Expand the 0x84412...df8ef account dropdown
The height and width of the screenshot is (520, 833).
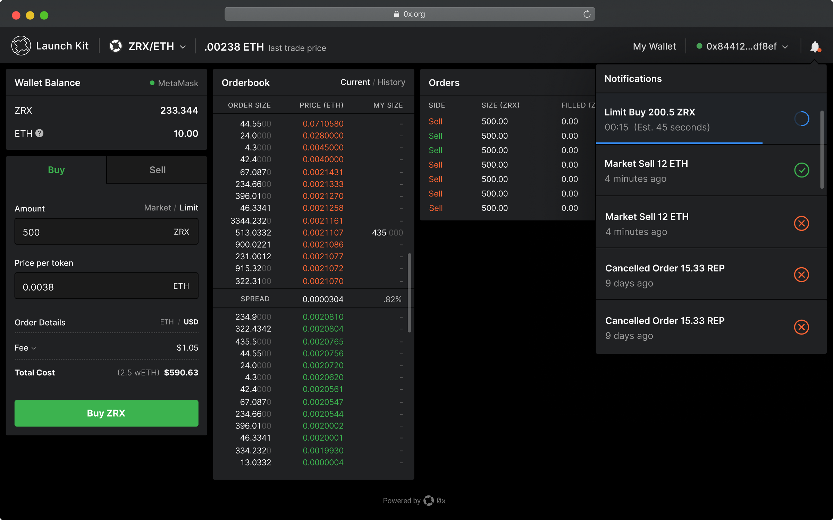click(x=785, y=47)
